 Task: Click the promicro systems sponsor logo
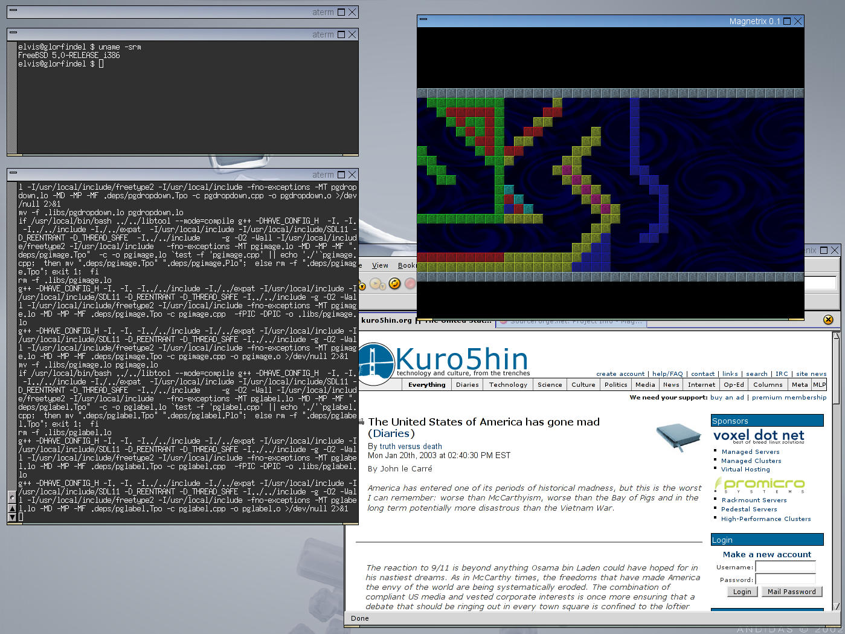[x=760, y=485]
